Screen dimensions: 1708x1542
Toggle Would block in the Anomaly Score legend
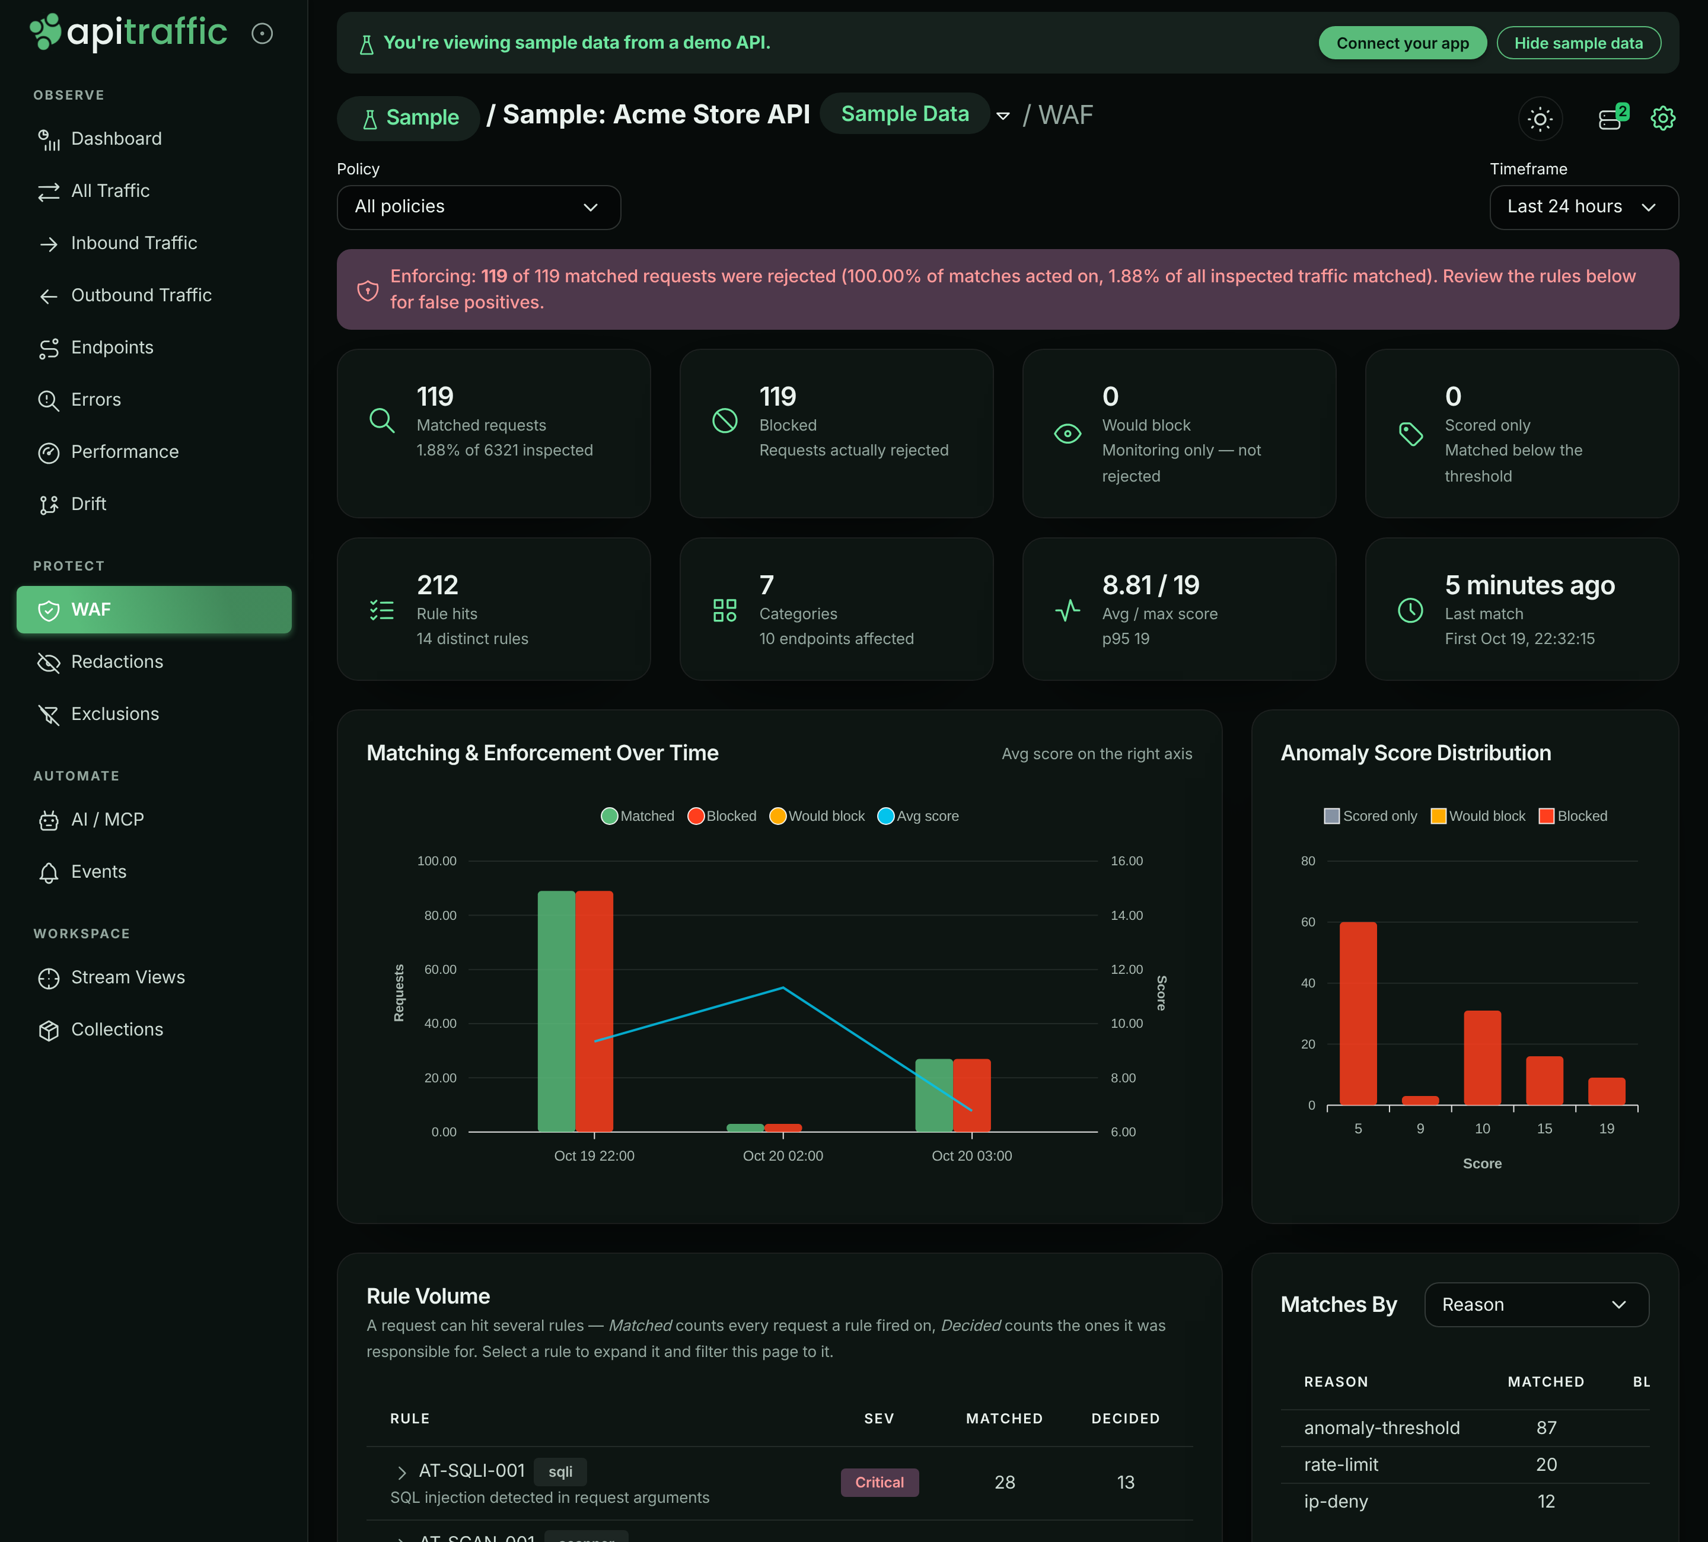tap(1477, 816)
